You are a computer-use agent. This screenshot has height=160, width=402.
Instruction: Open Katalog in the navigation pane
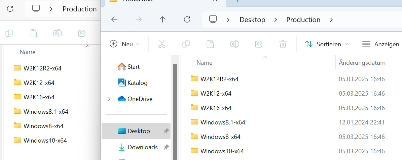[133, 83]
